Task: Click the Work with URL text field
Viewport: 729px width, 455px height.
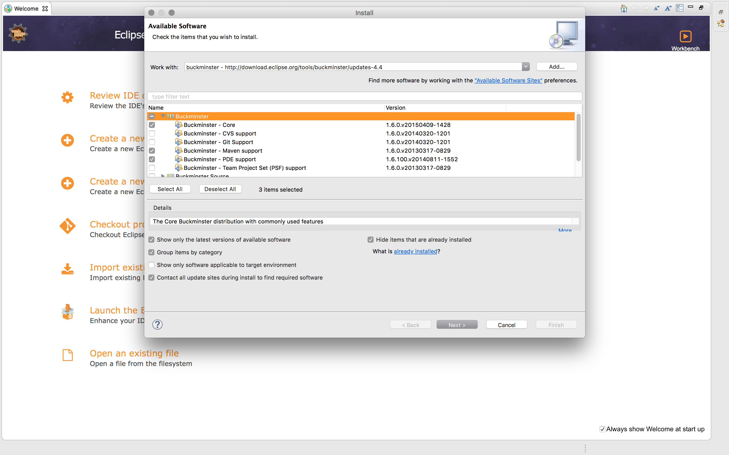Action: tap(353, 67)
